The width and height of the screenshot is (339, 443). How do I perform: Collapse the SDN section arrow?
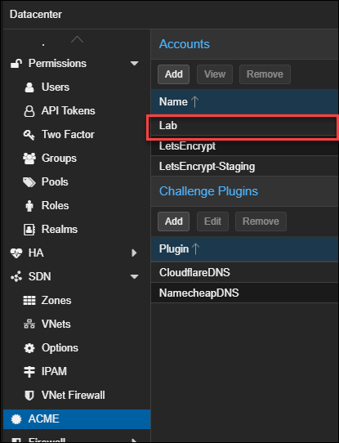[x=134, y=276]
